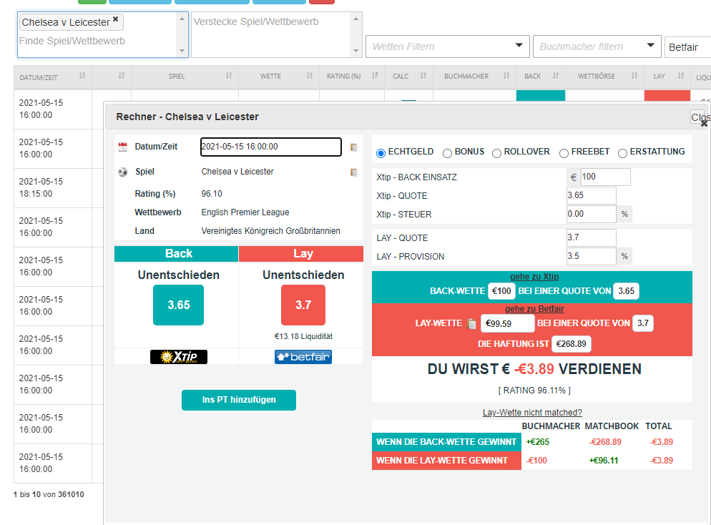
Task: Copy lay stake using clipboard icon beside LAY-WETTE
Action: 471,324
